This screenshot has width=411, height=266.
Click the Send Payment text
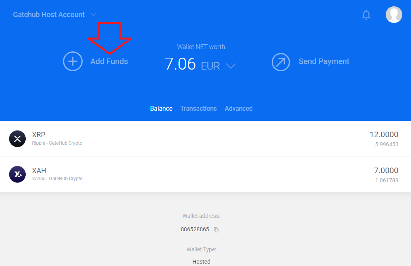tap(324, 62)
